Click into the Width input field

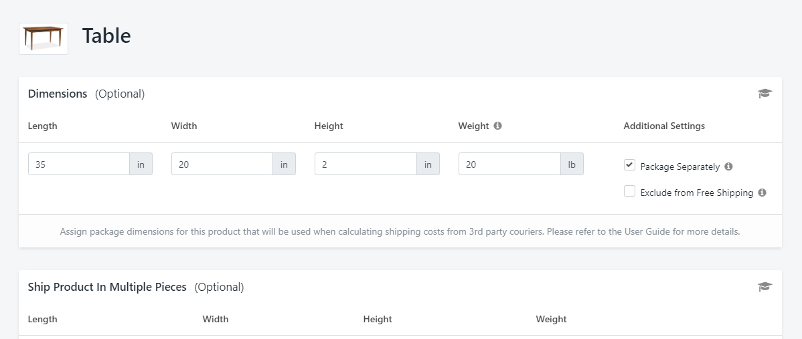222,164
